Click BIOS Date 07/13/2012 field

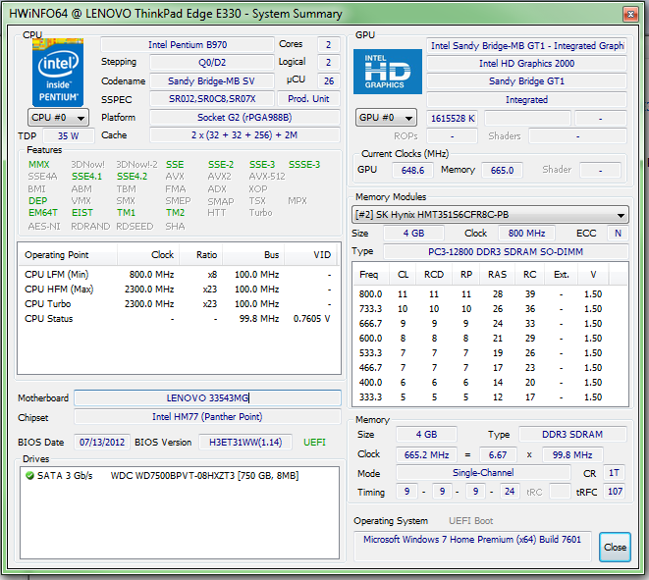coord(102,443)
